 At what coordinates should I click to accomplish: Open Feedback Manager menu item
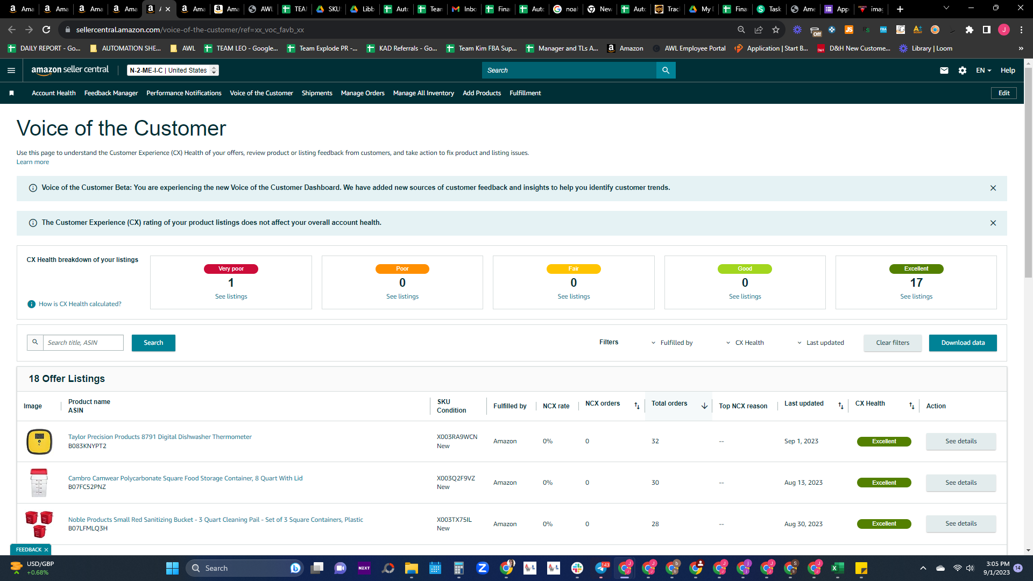point(111,93)
